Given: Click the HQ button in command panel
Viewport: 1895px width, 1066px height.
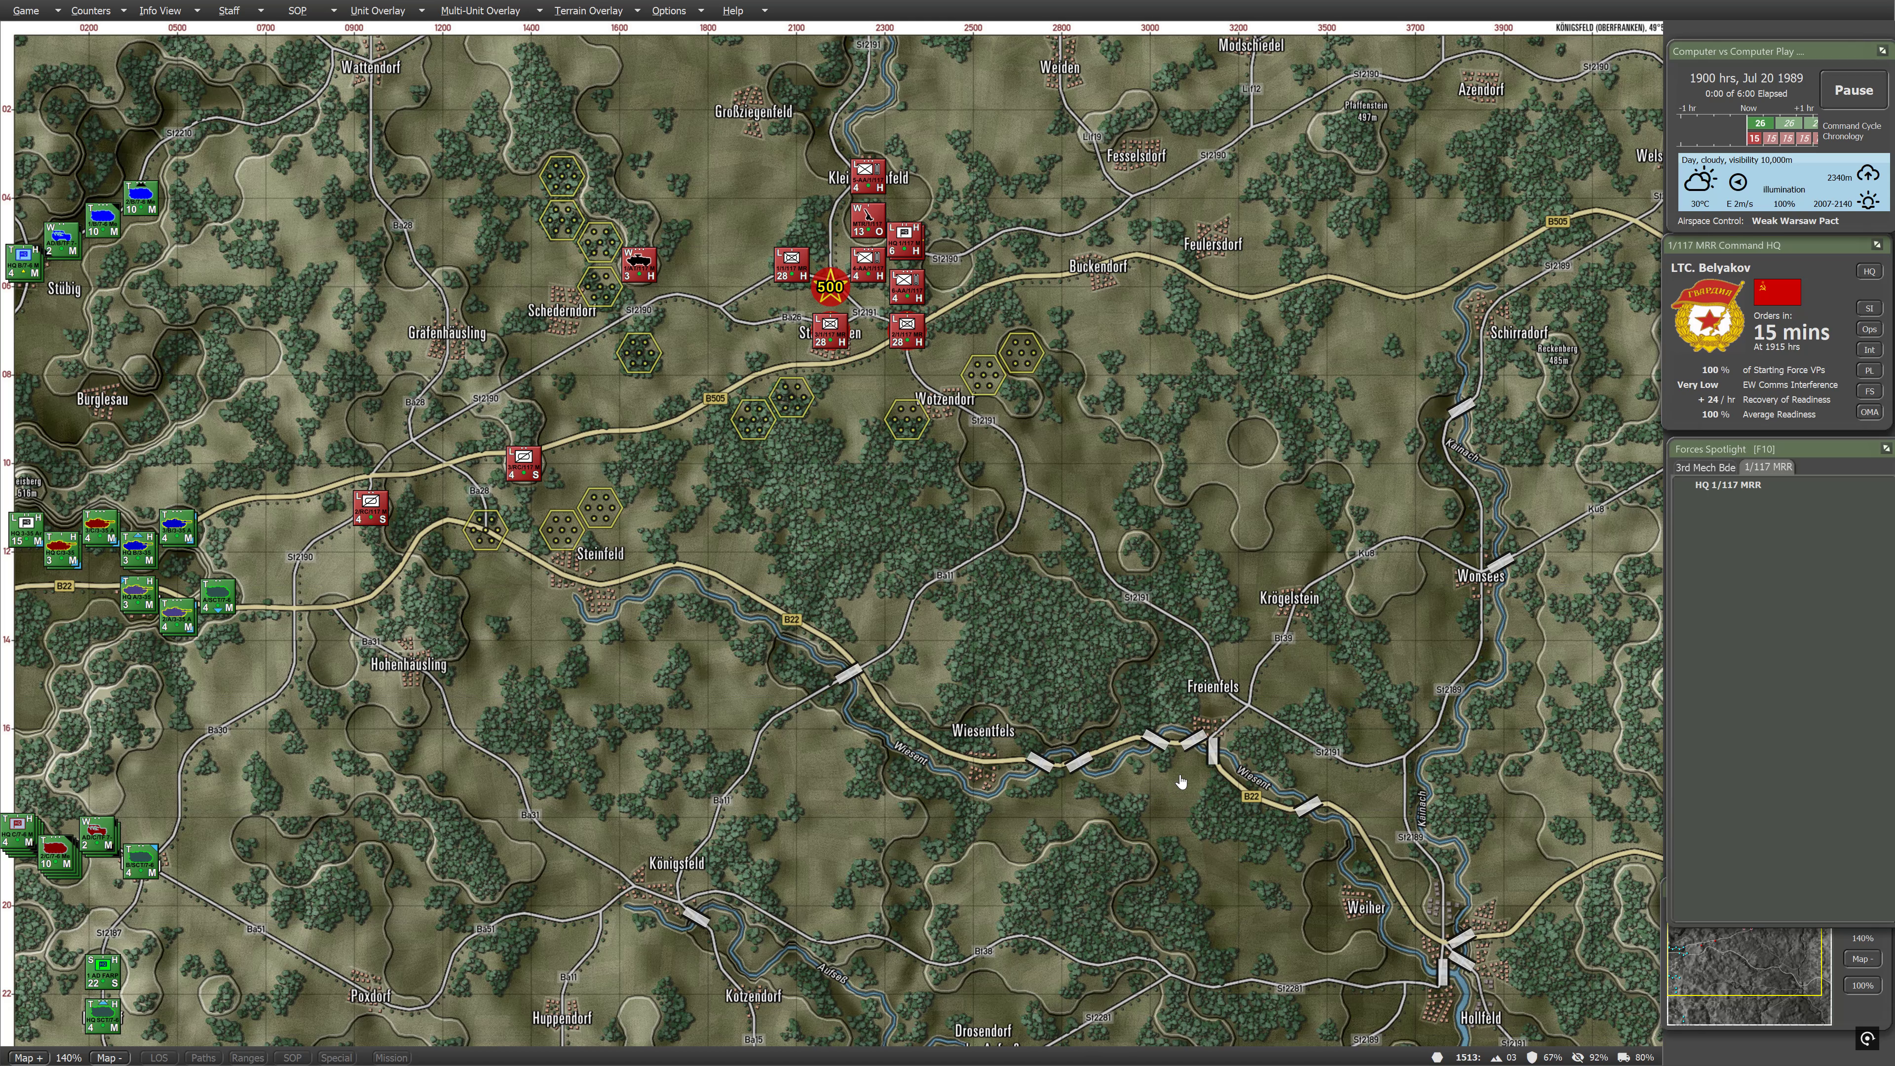Looking at the screenshot, I should pyautogui.click(x=1869, y=271).
